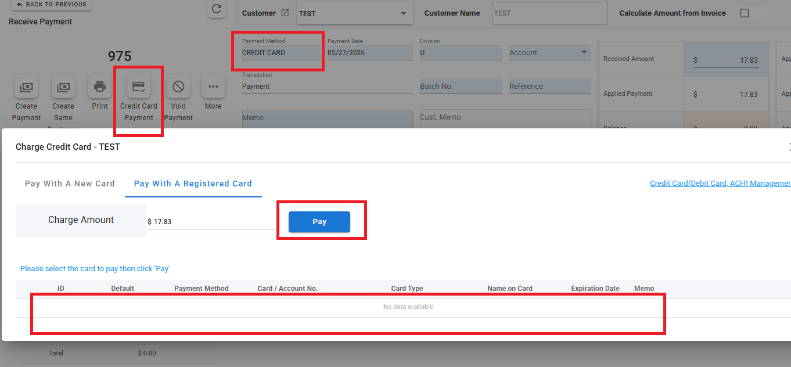Viewport: 791px width, 367px height.
Task: Click the Payment Method CREDIT CARD field
Action: (x=281, y=52)
